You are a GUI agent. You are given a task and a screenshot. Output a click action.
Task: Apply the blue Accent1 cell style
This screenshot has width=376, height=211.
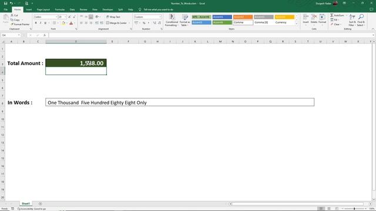222,17
